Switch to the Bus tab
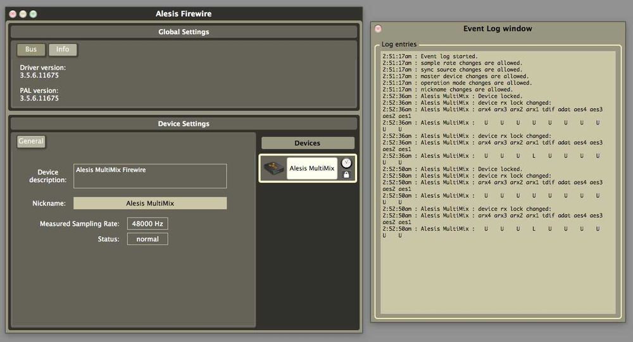 point(31,49)
